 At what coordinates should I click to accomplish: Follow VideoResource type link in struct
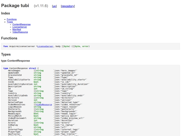pos(44,104)
